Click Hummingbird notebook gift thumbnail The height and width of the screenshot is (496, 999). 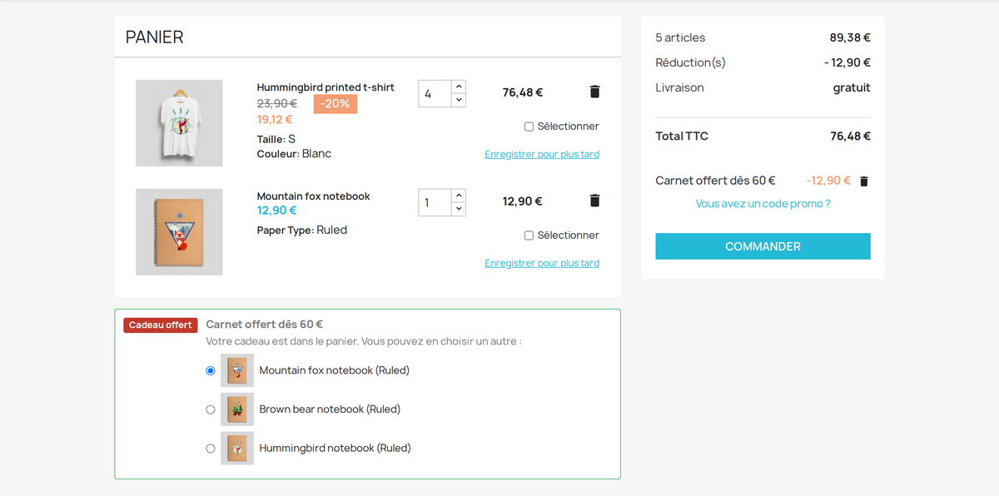(237, 448)
